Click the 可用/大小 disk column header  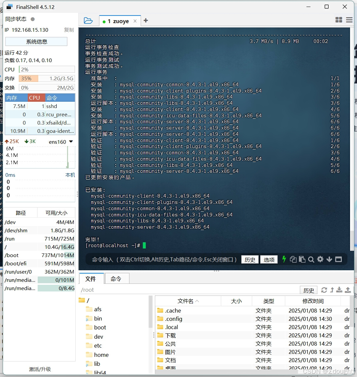[56, 213]
